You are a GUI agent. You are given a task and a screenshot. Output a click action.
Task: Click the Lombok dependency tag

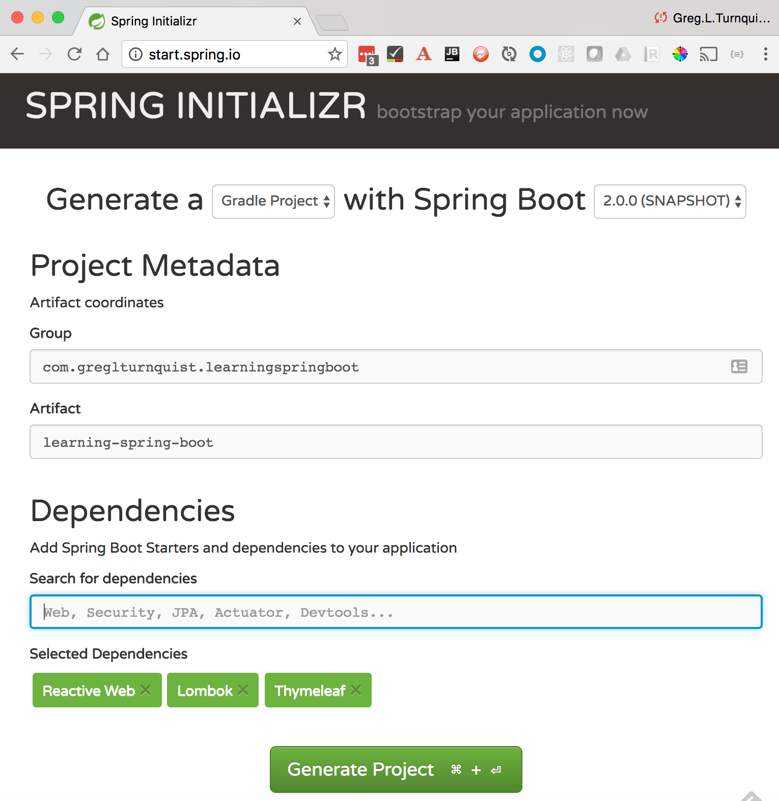click(x=212, y=690)
